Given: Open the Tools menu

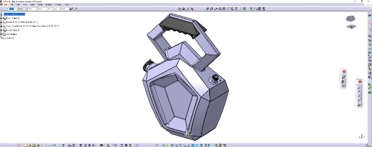Looking at the screenshot, I should click(x=40, y=5).
